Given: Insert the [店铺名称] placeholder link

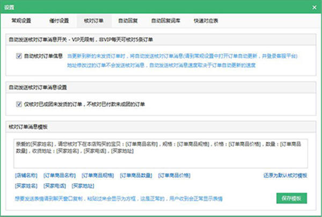Looking at the screenshot, I should coord(26,175).
